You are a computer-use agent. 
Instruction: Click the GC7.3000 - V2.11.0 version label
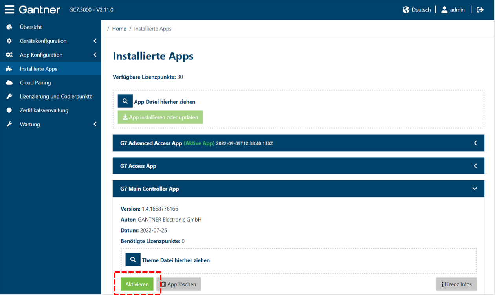[91, 10]
